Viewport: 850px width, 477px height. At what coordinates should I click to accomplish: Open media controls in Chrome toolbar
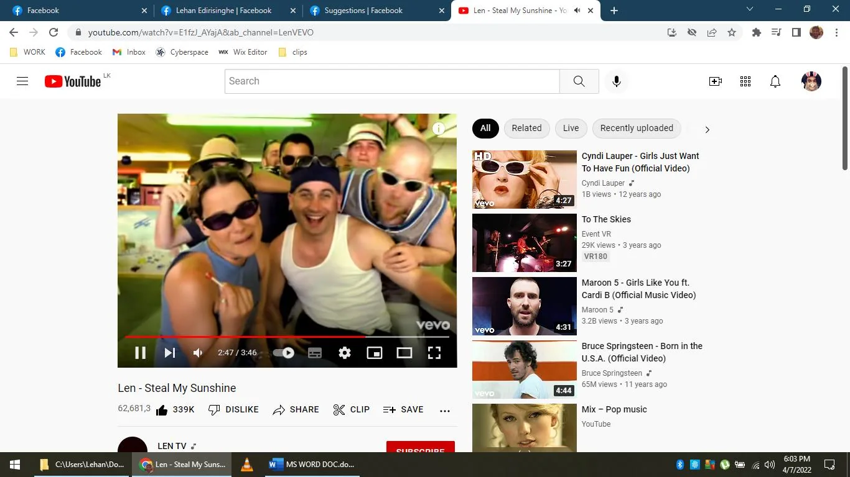(x=776, y=32)
